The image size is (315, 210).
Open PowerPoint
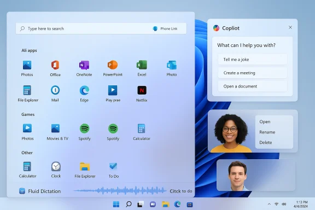pyautogui.click(x=113, y=68)
